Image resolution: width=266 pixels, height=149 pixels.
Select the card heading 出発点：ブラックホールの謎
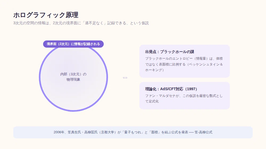[169, 52]
